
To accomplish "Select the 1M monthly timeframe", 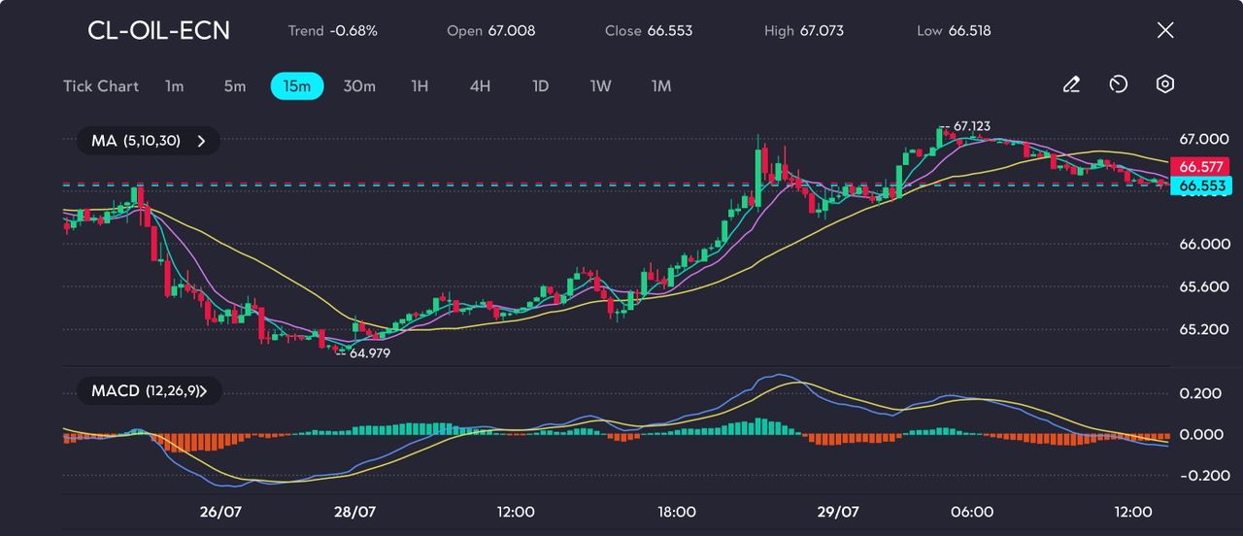I will click(x=661, y=86).
